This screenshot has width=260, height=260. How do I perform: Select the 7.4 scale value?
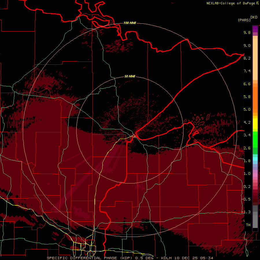(247, 71)
